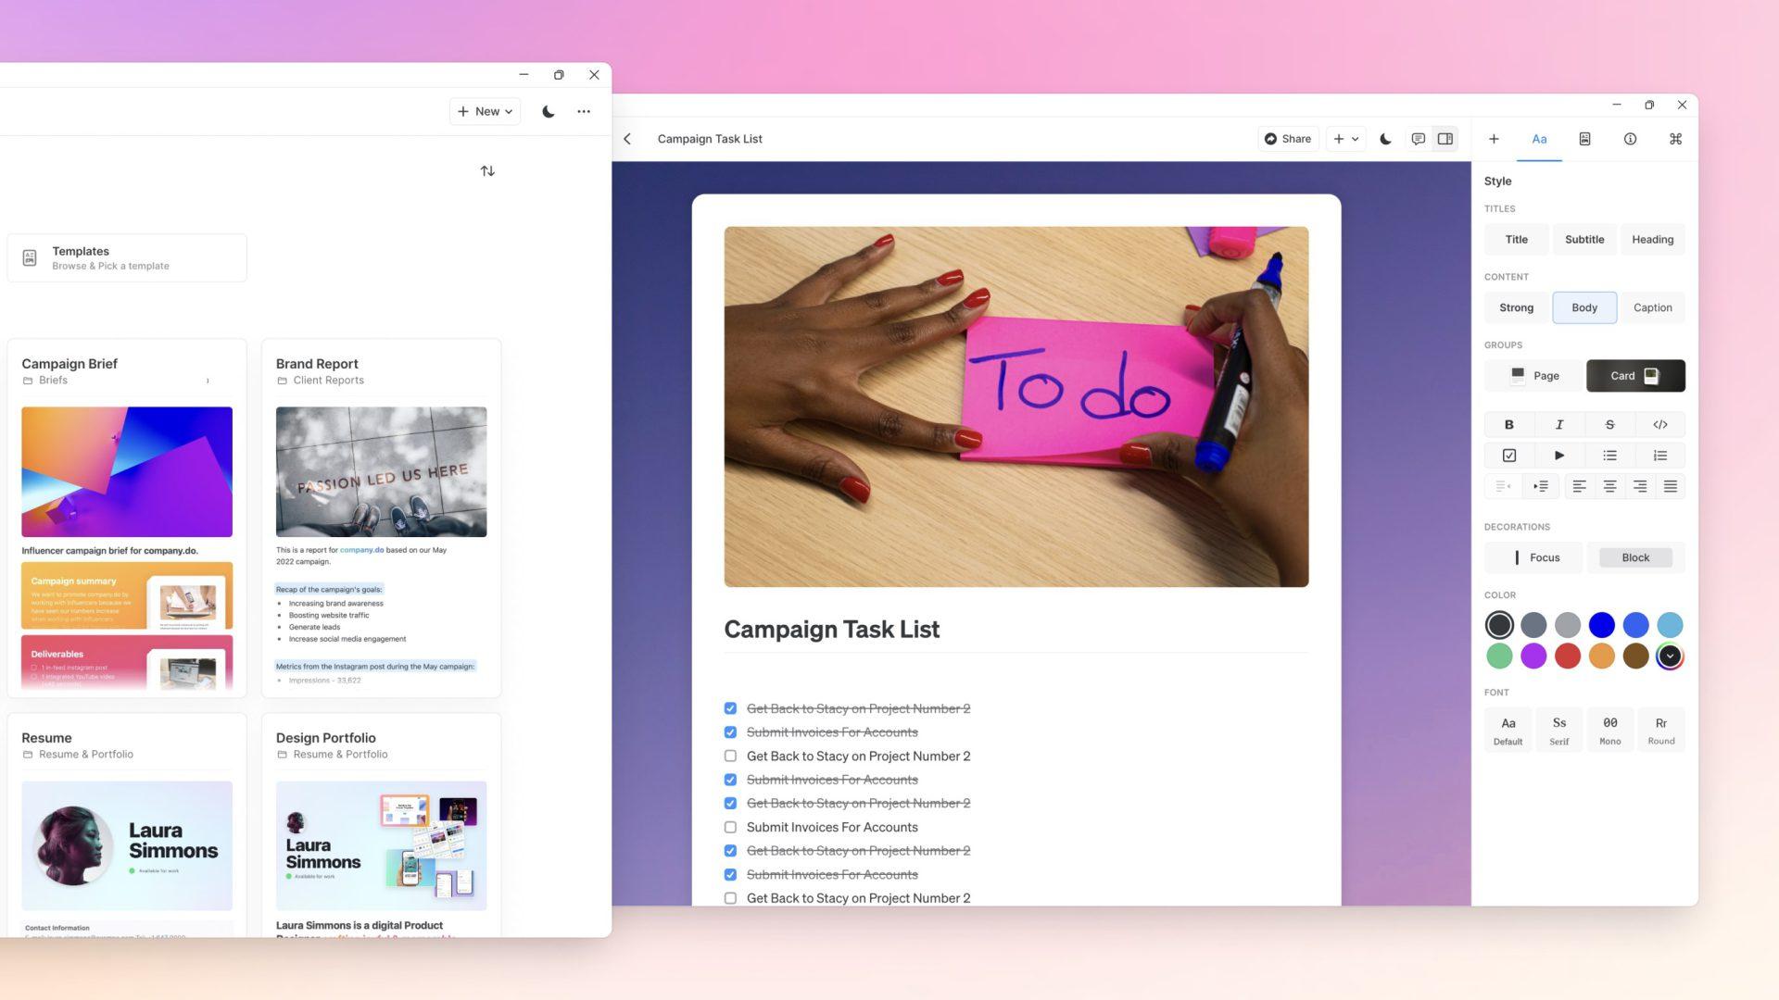Open the keyboard shortcuts tab
The image size is (1779, 1000).
tap(1675, 139)
